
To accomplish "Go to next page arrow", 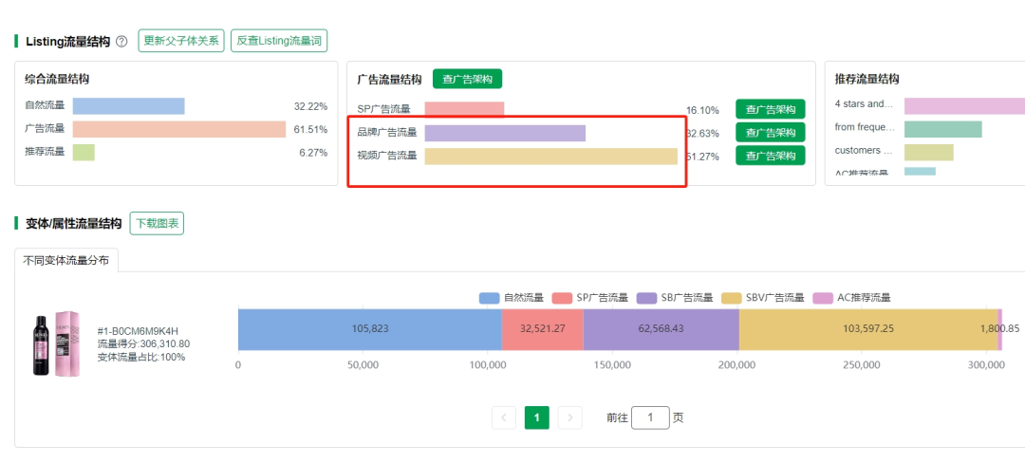I will pyautogui.click(x=570, y=417).
